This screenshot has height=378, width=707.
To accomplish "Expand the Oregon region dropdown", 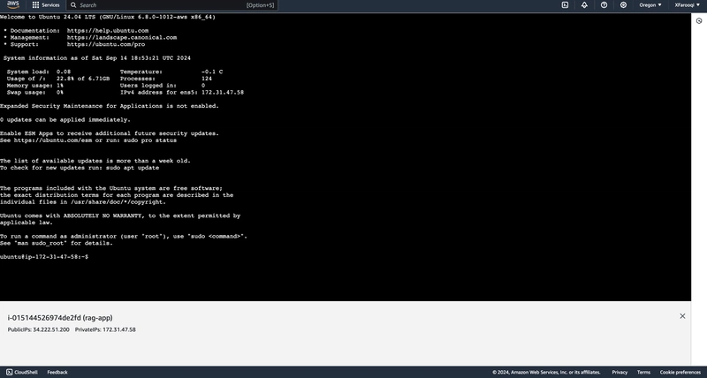I will click(x=650, y=5).
